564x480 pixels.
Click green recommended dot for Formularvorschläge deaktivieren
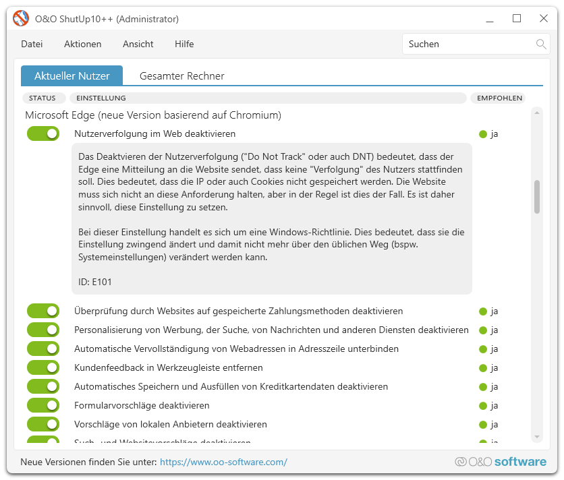pyautogui.click(x=483, y=406)
